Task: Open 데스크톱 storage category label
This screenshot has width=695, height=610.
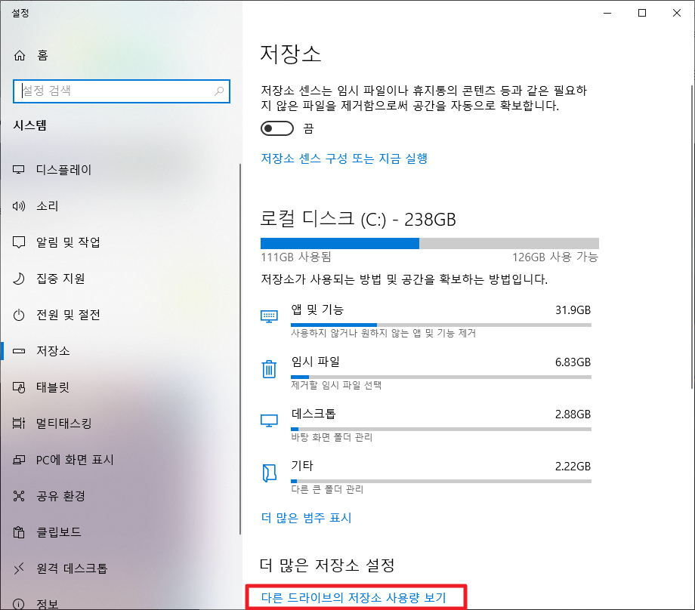Action: pos(314,414)
